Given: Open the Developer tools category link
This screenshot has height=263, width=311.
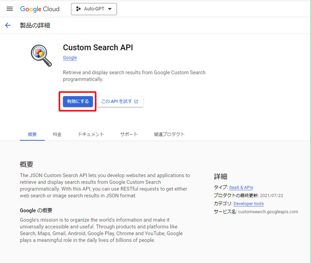Looking at the screenshot, I should 248,204.
